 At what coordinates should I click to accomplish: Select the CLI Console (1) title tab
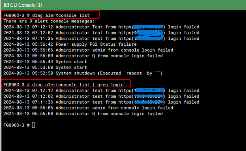pyautogui.click(x=25, y=5)
